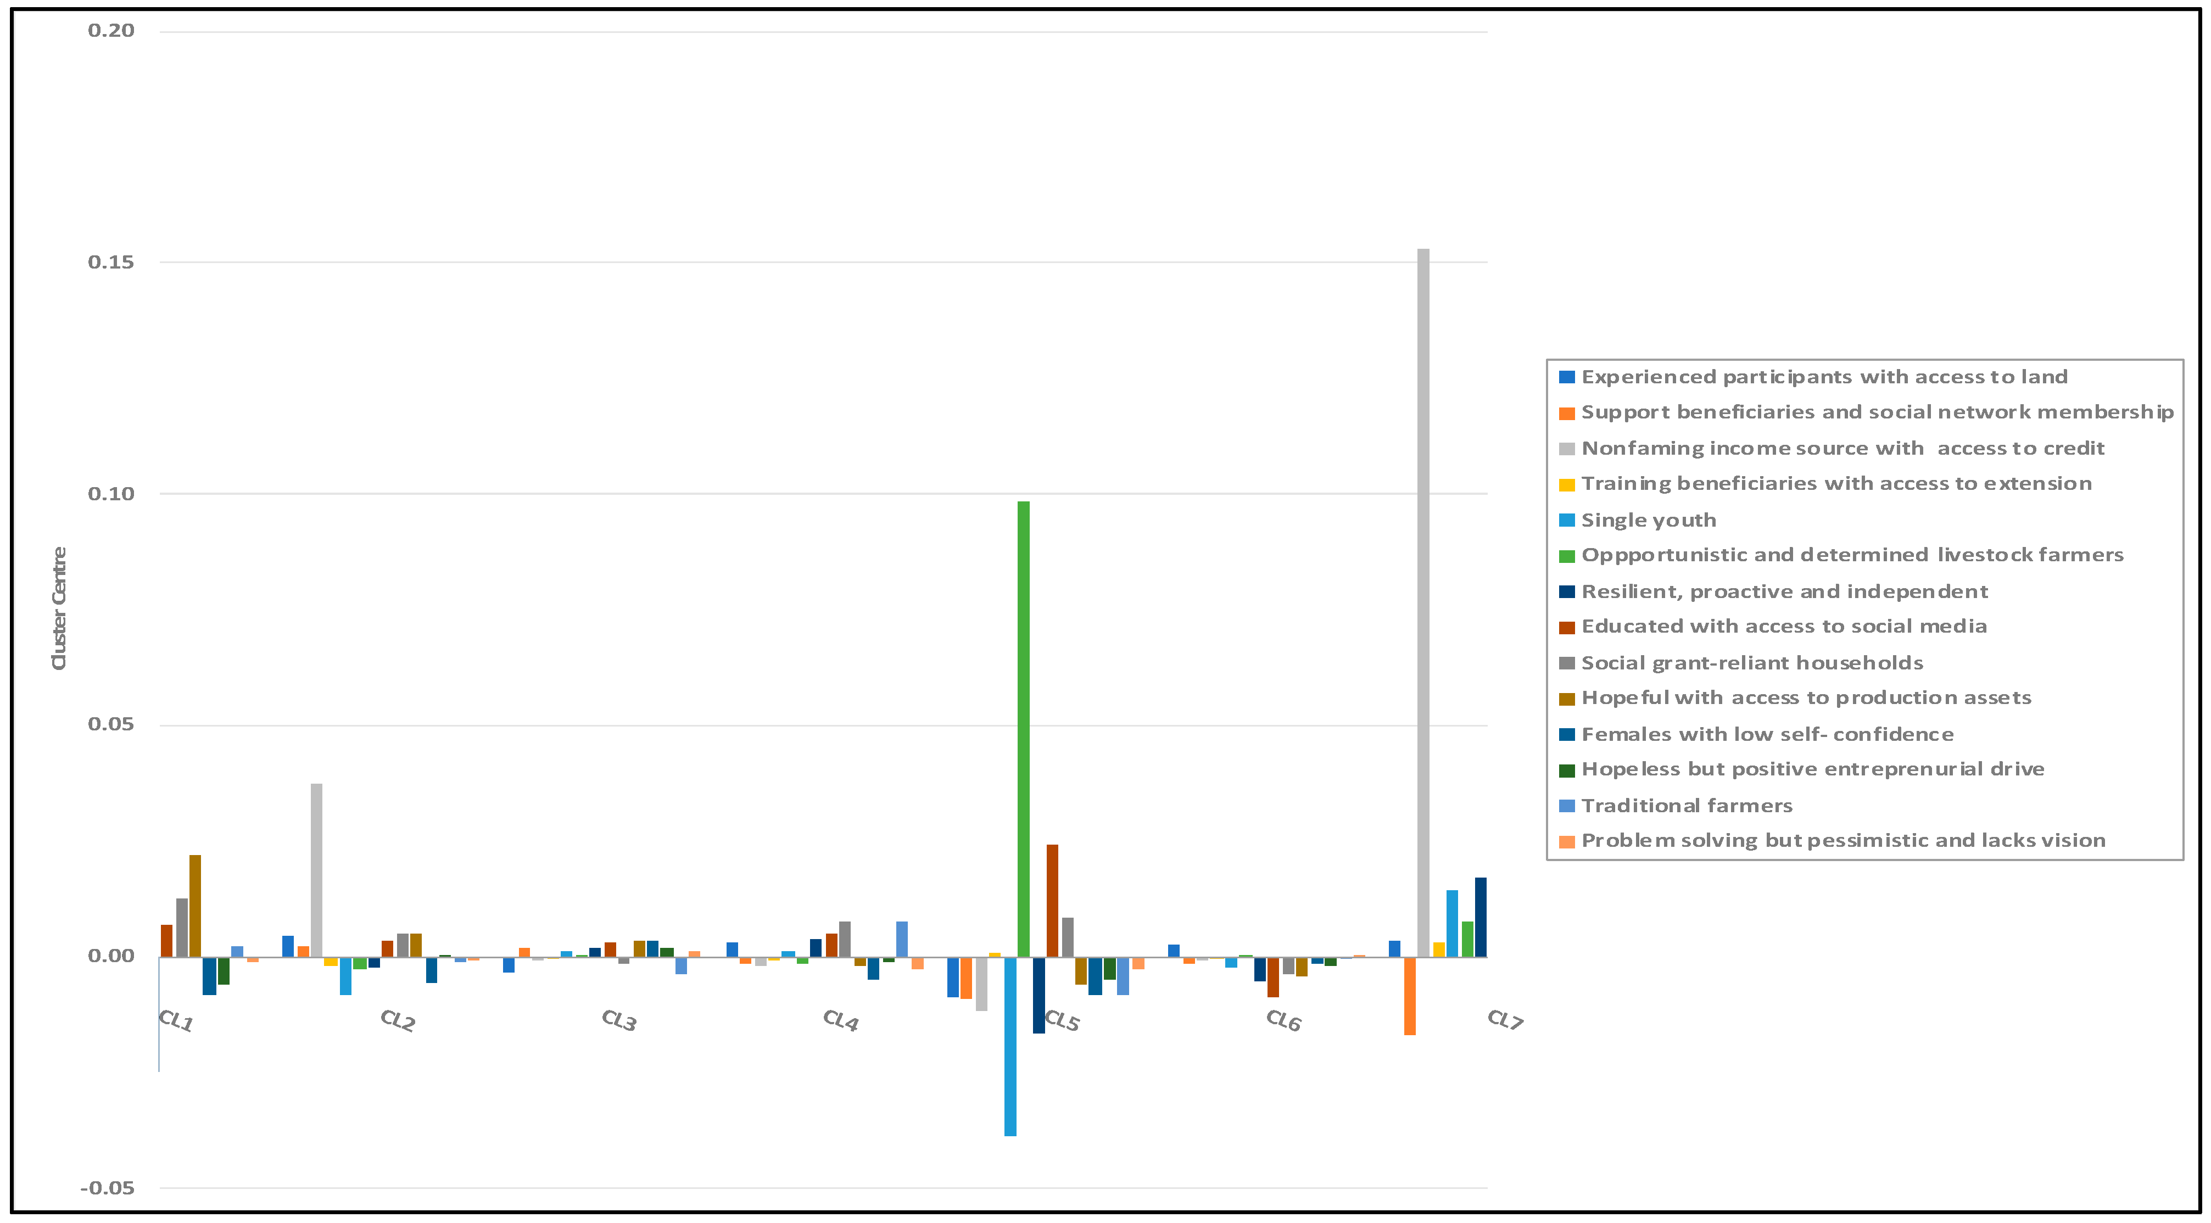Image resolution: width=2211 pixels, height=1223 pixels.
Task: Click the 0.15 y-axis tick label
Action: point(111,262)
